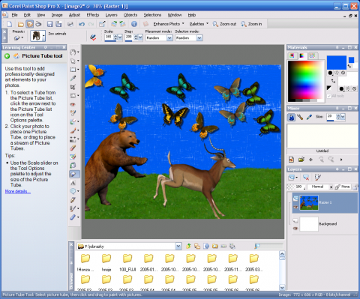Click the Zoom out toolbar button

click(x=224, y=24)
